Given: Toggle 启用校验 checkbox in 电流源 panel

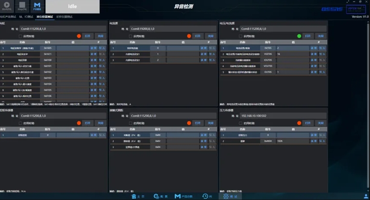Looking at the screenshot, I should click(x=130, y=36).
